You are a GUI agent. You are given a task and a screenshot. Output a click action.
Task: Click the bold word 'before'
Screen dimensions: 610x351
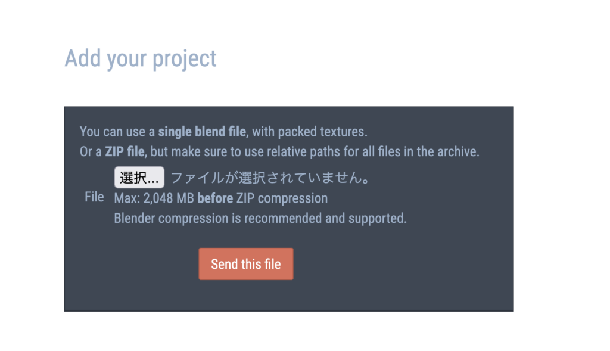coord(214,198)
